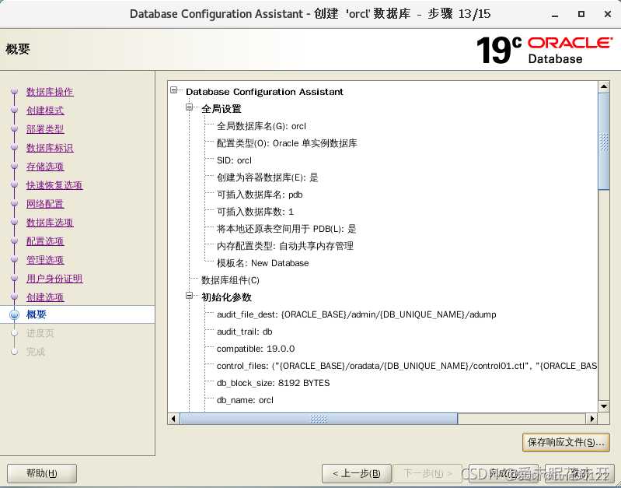Select the control_files parameter row
Viewport: 621px width, 488px height.
click(x=406, y=366)
